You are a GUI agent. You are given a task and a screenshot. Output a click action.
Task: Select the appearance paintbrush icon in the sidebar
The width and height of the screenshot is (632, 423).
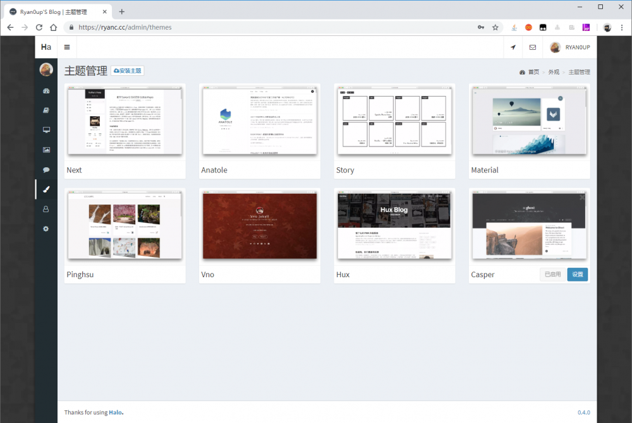pos(46,189)
